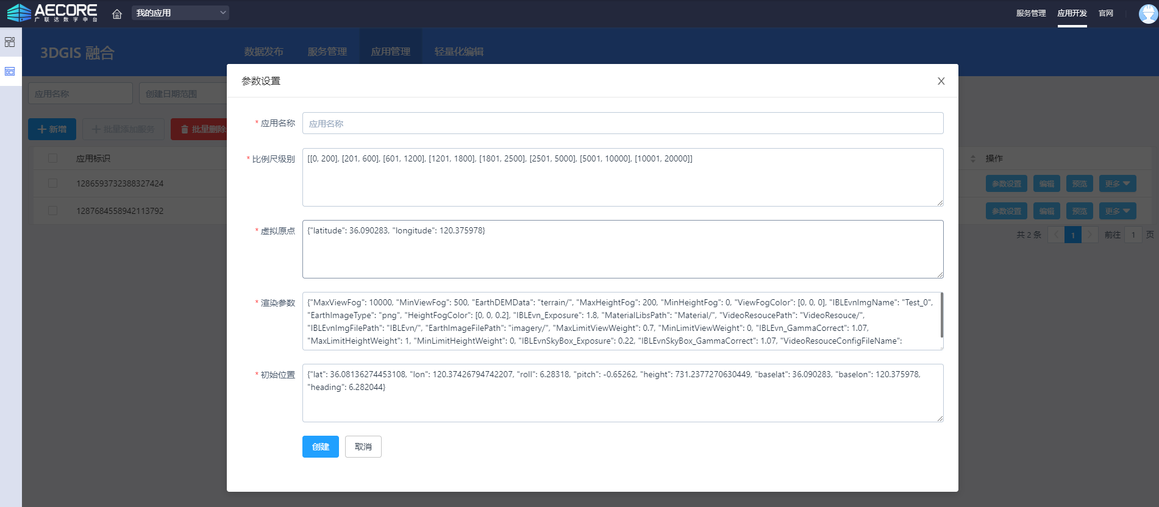This screenshot has width=1159, height=507.
Task: Open 更多 dropdown in first table row
Action: pyautogui.click(x=1118, y=183)
